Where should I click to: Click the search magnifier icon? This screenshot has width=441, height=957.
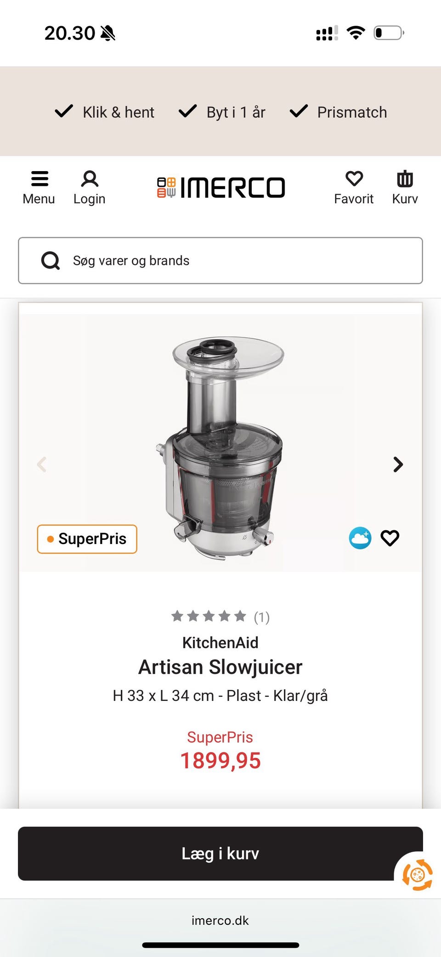click(x=51, y=261)
